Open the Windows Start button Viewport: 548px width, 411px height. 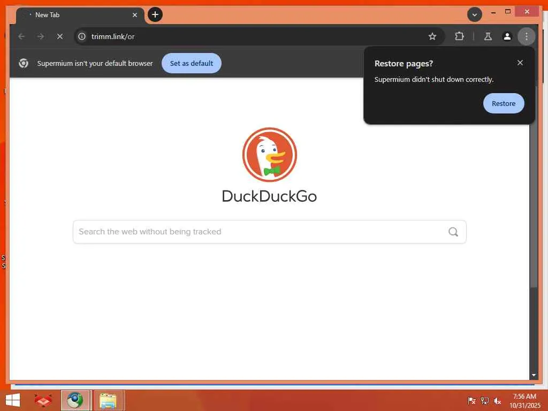coord(13,400)
